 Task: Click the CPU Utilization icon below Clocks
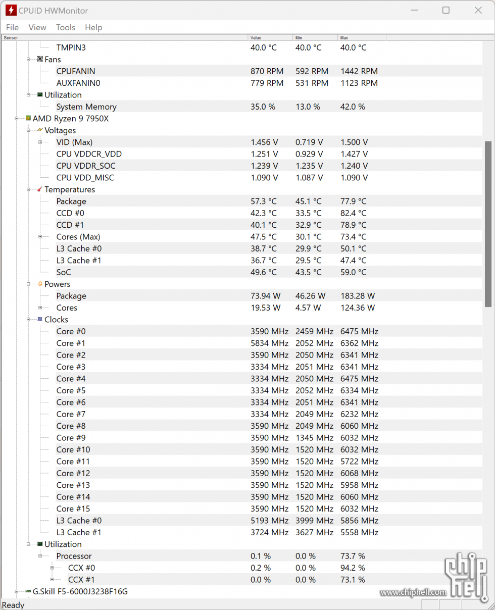(x=40, y=544)
